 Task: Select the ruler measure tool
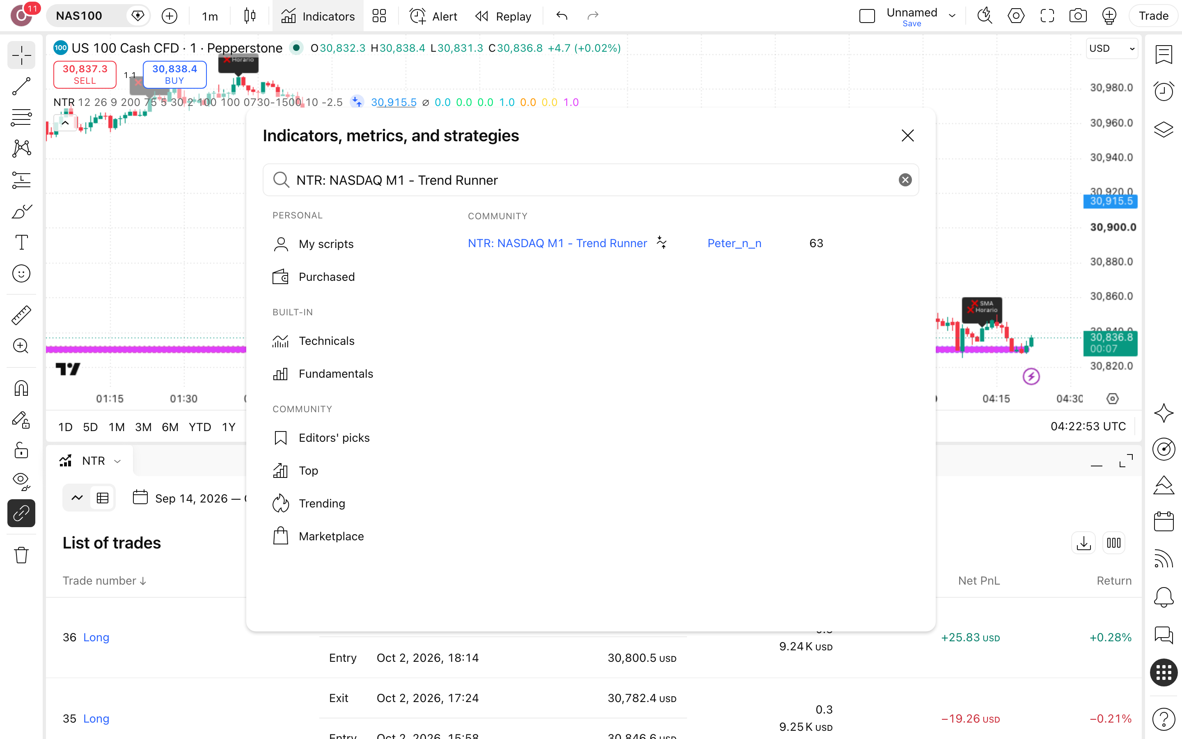click(x=21, y=315)
